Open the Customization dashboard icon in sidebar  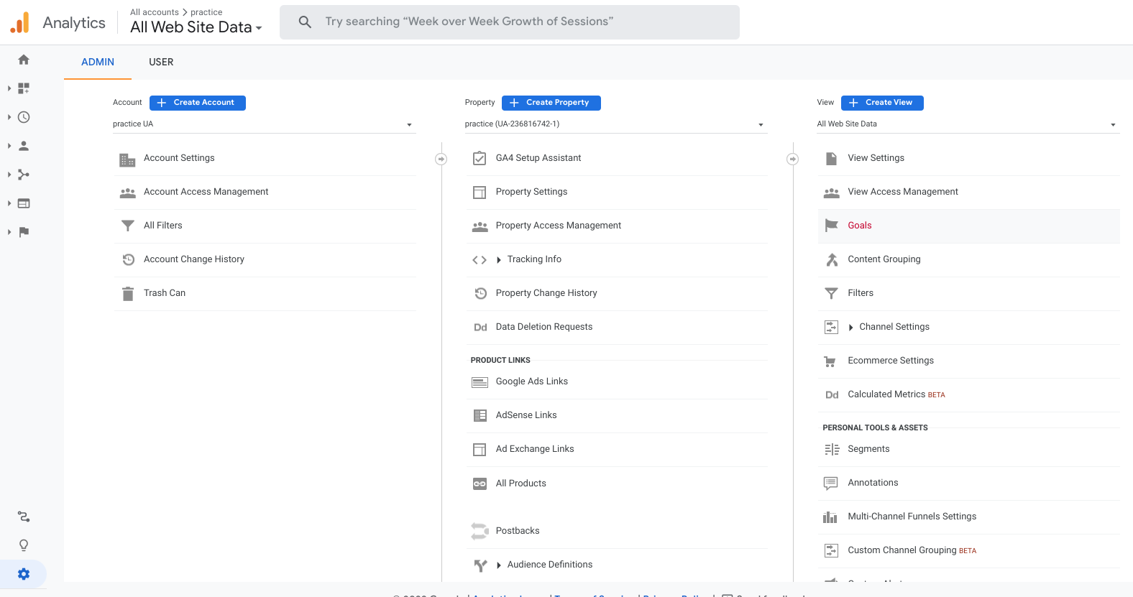coord(24,88)
